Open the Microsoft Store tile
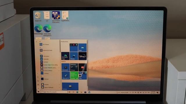Image resolution: width=186 pixels, height=104 pixels. click(65, 67)
